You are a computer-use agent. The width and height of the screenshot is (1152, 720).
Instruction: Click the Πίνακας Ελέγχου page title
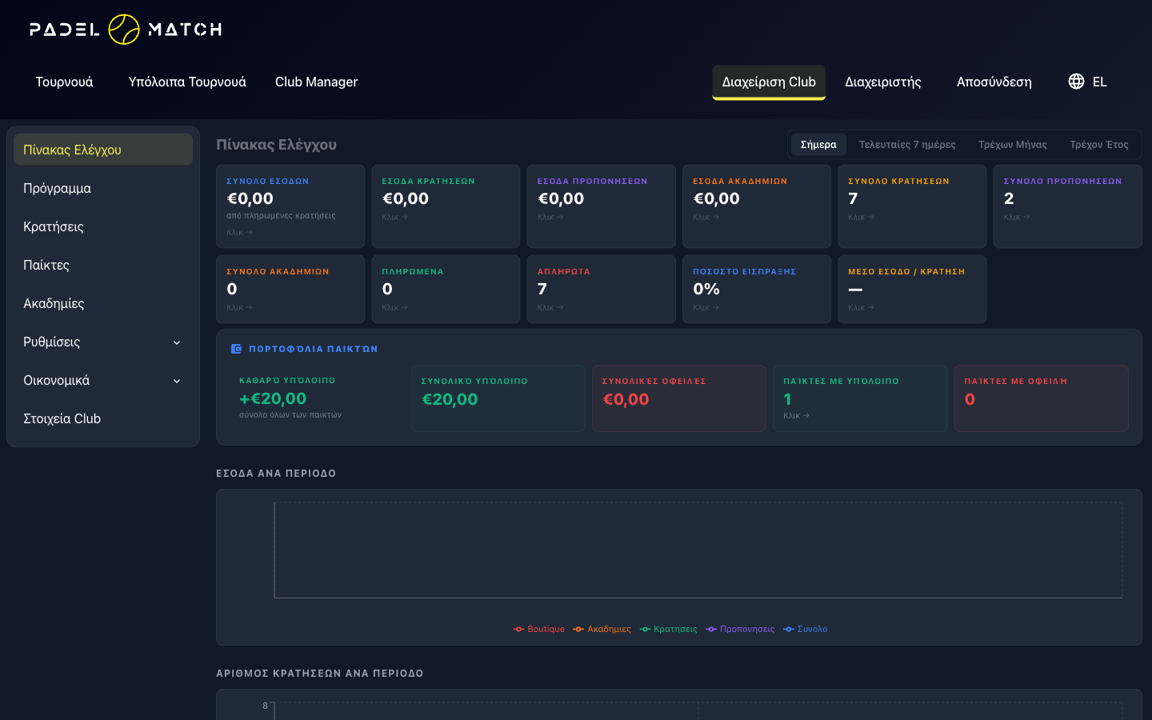276,145
